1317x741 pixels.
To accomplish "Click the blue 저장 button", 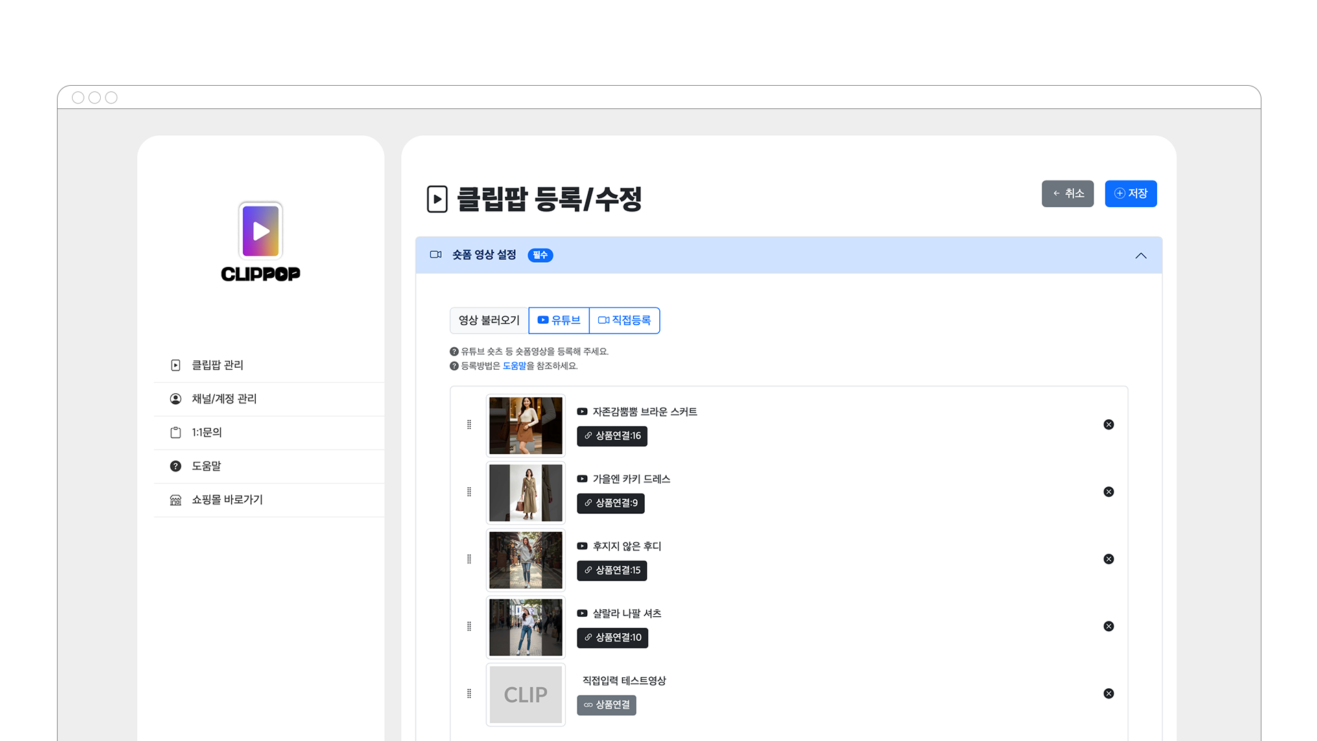I will [x=1130, y=193].
